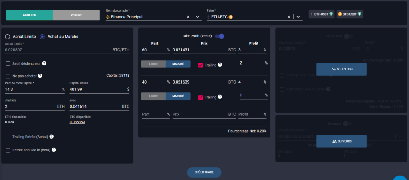This screenshot has width=409, height=180.
Task: Click the avec BTC amount field 0.041614
Action: tap(99, 106)
